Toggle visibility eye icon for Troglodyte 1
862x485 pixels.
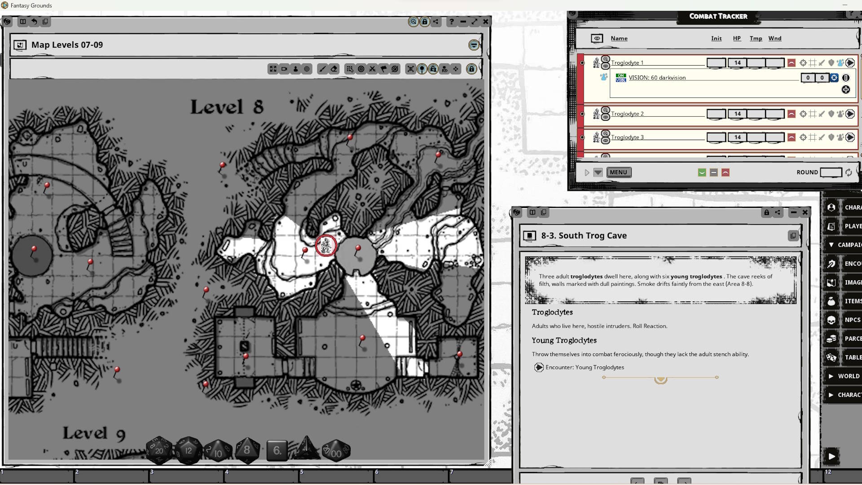pyautogui.click(x=606, y=66)
